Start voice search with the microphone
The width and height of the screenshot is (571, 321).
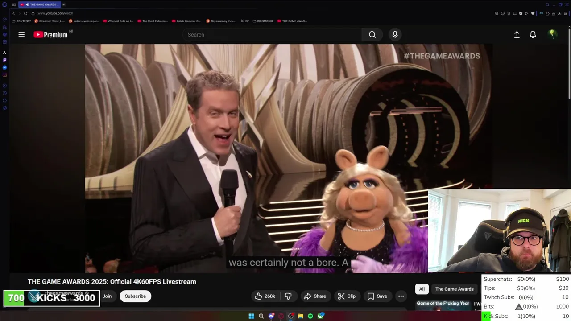(x=395, y=34)
